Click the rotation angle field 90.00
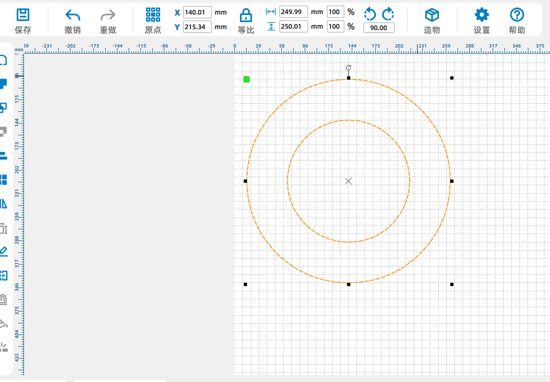550x382 pixels. point(379,28)
